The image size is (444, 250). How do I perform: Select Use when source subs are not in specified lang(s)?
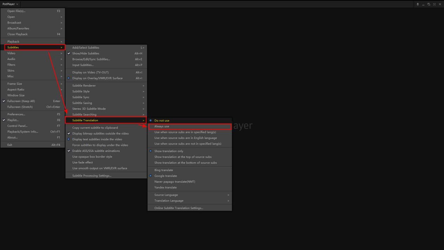(190, 143)
